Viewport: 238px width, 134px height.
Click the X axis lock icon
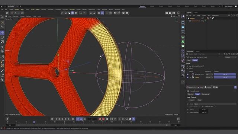(x=12, y=13)
